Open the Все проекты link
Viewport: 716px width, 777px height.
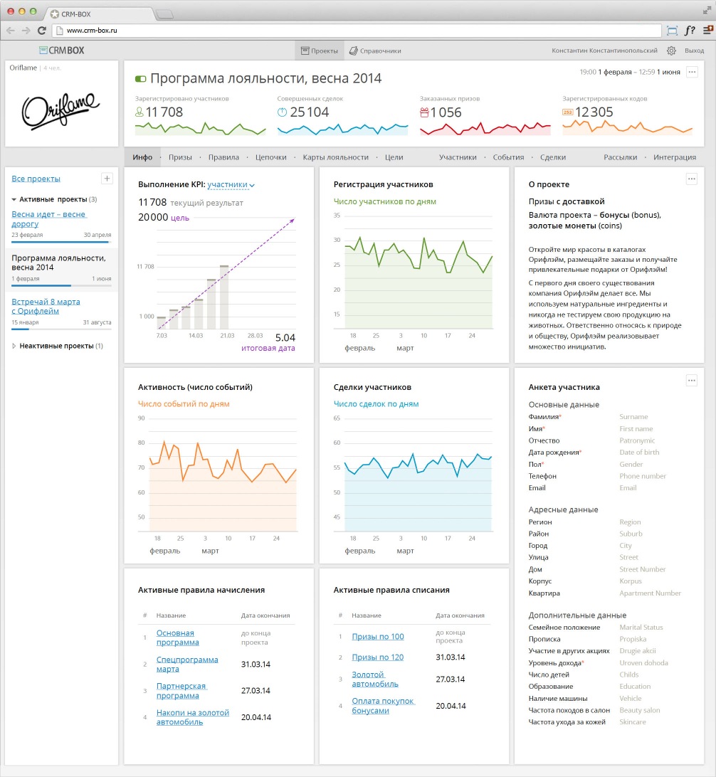click(x=36, y=179)
